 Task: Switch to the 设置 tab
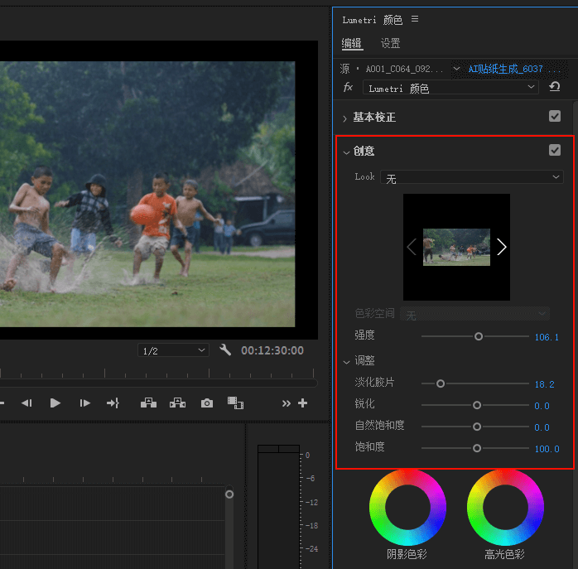(390, 43)
